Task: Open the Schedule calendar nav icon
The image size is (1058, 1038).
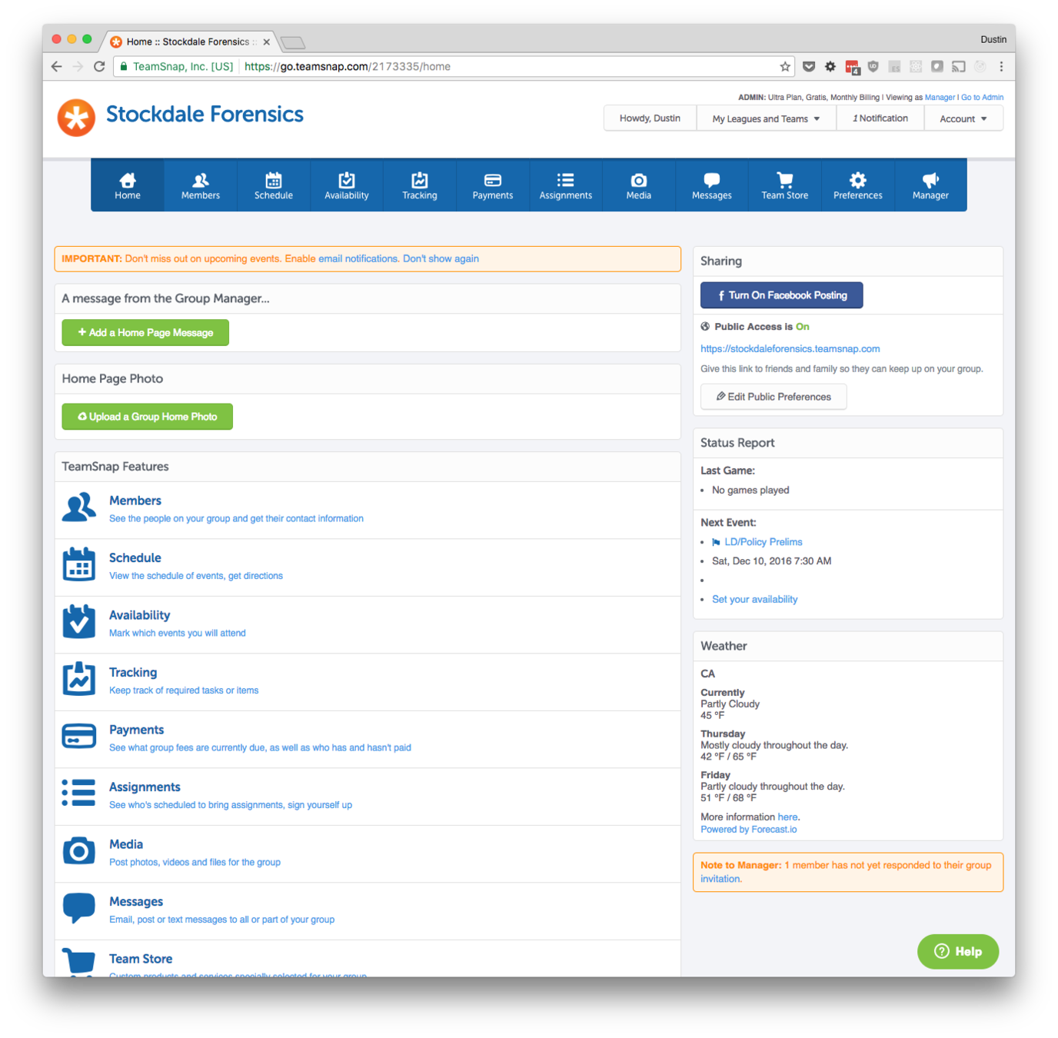Action: [x=274, y=185]
